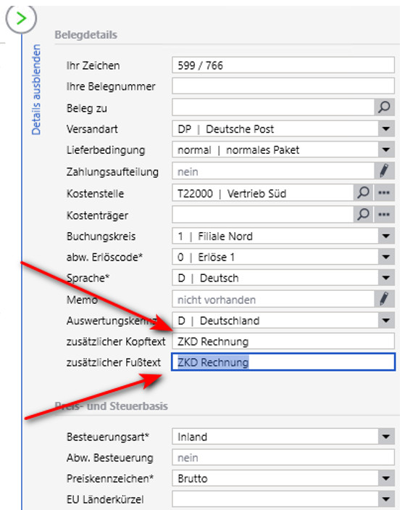This screenshot has width=418, height=510.
Task: Open Kostenträger more options ellipsis
Action: pos(384,214)
